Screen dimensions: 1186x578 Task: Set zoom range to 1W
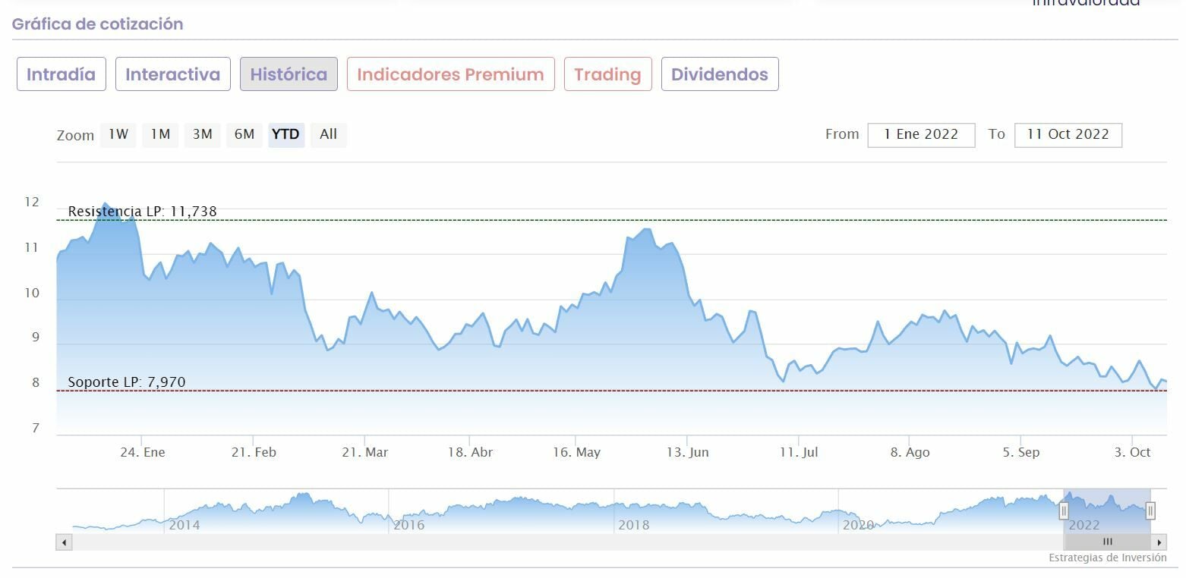[x=118, y=134]
